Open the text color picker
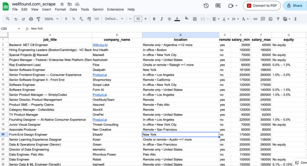 pyautogui.click(x=177, y=19)
